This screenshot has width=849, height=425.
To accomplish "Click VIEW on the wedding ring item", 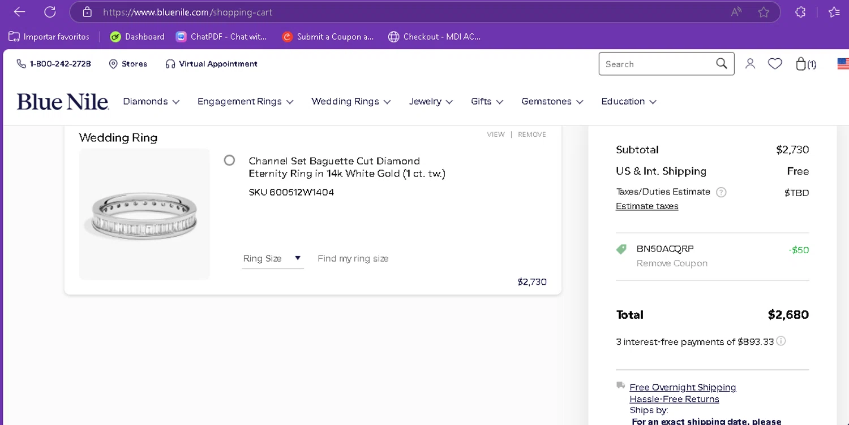I will coord(496,135).
